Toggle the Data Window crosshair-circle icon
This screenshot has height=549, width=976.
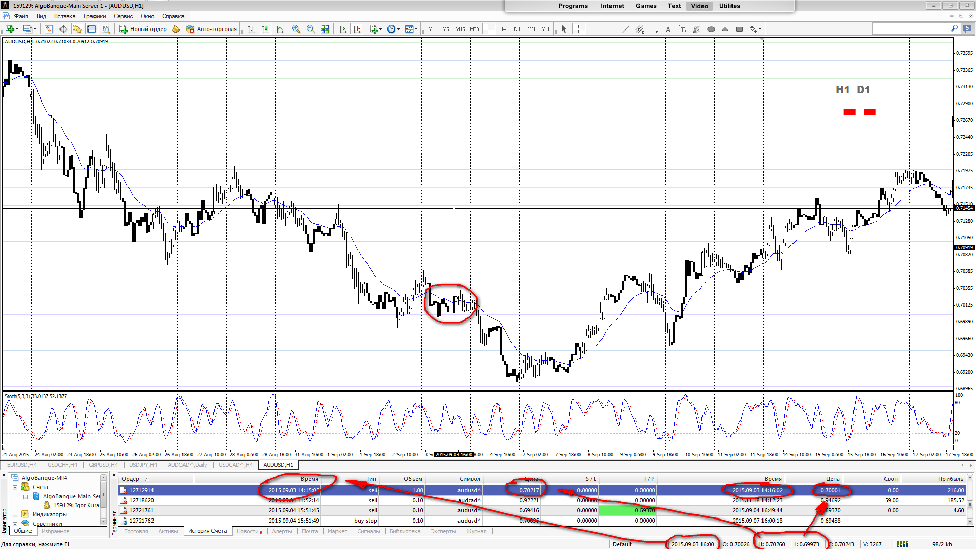coord(63,29)
